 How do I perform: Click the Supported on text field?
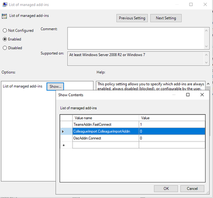(x=136, y=59)
